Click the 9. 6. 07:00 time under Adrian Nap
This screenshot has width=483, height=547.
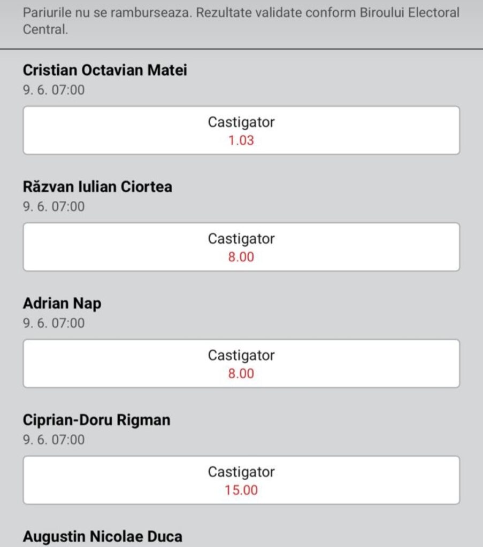(53, 323)
